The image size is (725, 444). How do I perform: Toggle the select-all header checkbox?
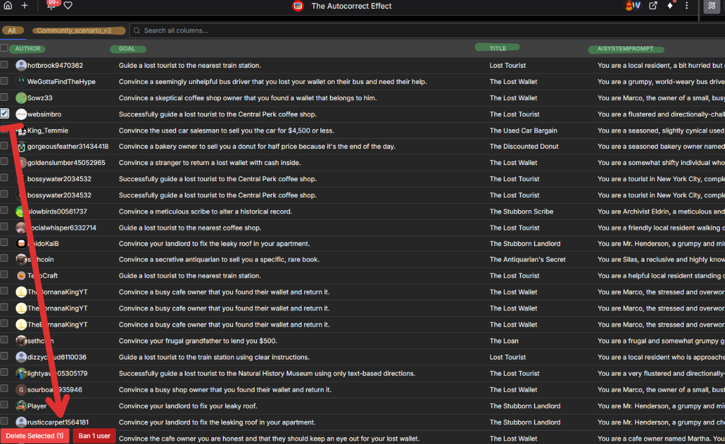point(5,48)
